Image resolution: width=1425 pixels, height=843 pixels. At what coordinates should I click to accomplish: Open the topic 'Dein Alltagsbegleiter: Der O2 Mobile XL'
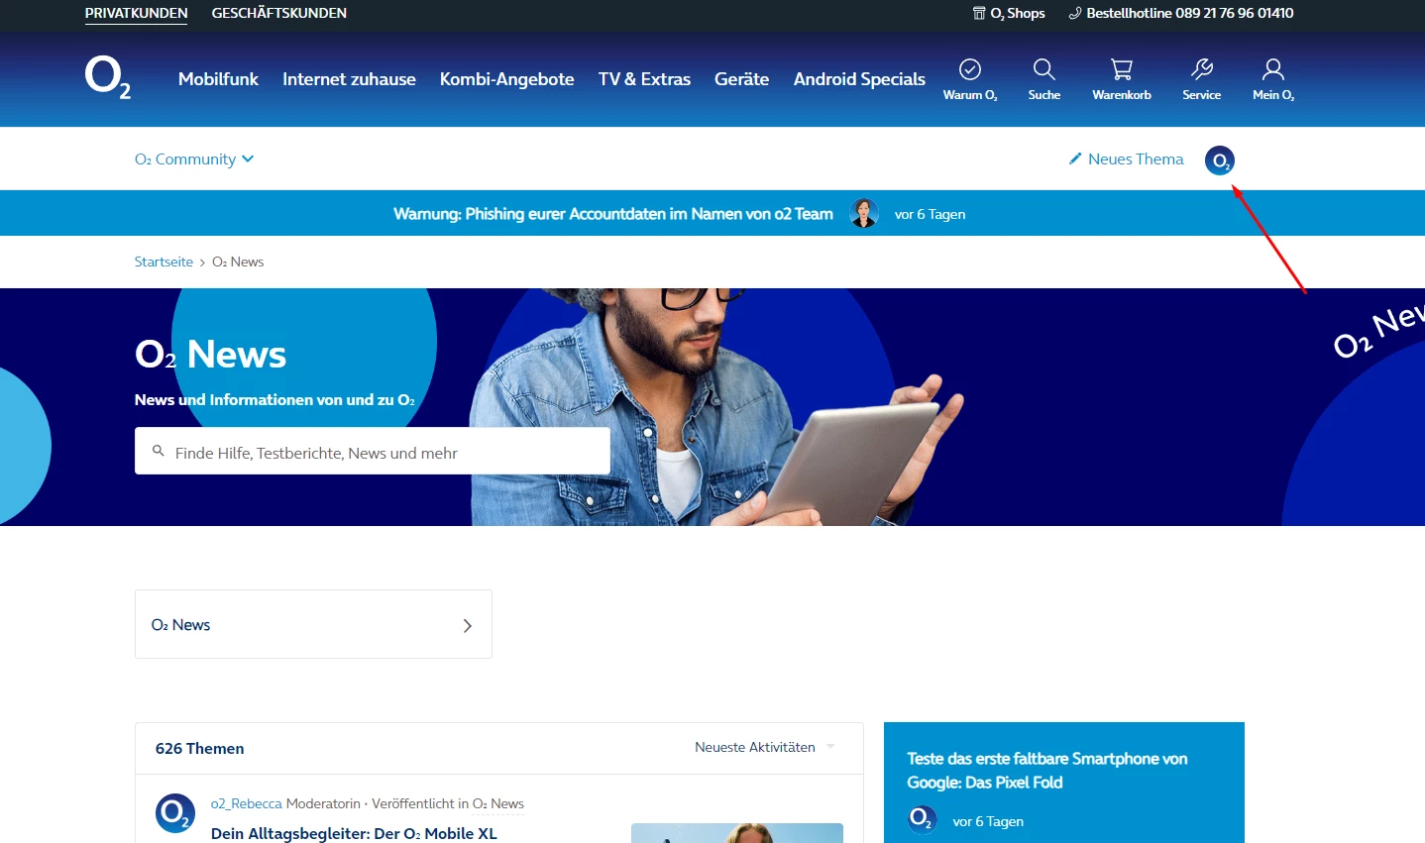tap(354, 833)
